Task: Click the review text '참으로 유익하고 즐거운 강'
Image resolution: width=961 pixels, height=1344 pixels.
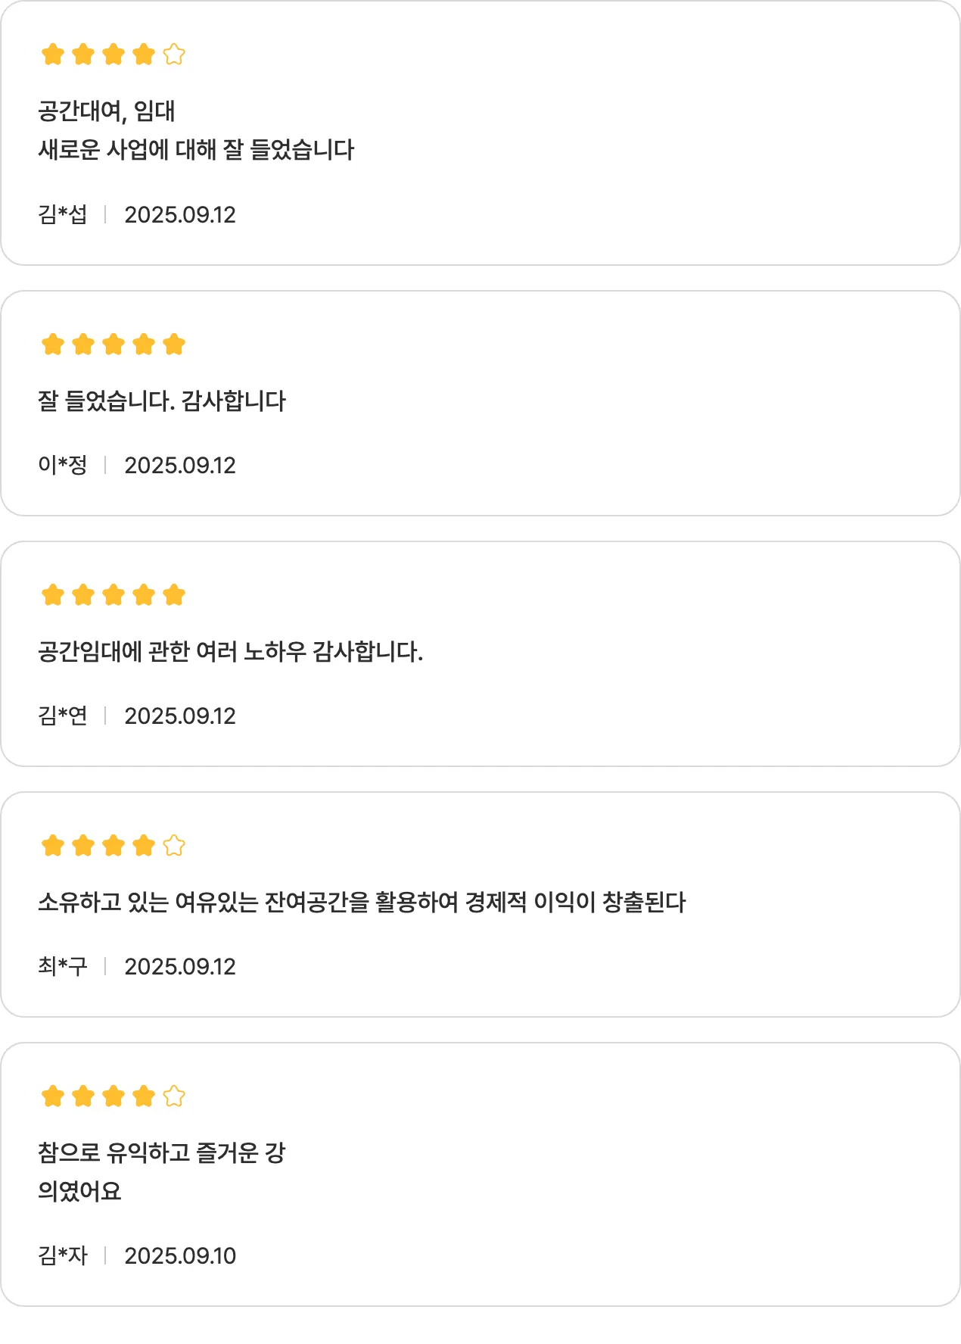Action: [162, 1152]
